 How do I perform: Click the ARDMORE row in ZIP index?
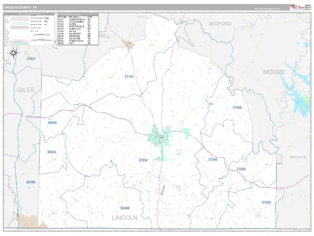click(74, 36)
